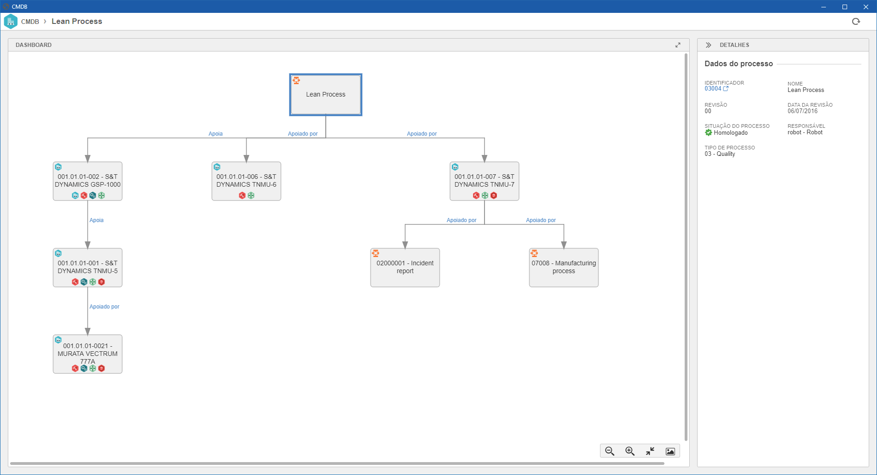
Task: Click the green crosshair icon in TNMU-7 node
Action: pyautogui.click(x=485, y=195)
